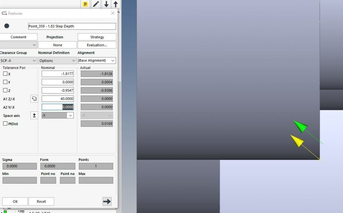The width and height of the screenshot is (343, 213).
Task: Click the nominal Y field 0.0000
Action: (58, 82)
